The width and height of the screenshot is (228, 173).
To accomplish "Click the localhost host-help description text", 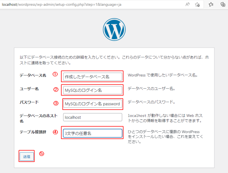I will [x=165, y=118].
